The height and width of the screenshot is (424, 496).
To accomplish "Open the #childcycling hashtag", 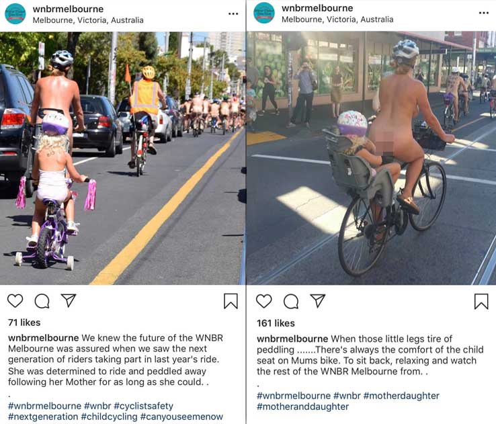I will pyautogui.click(x=109, y=417).
